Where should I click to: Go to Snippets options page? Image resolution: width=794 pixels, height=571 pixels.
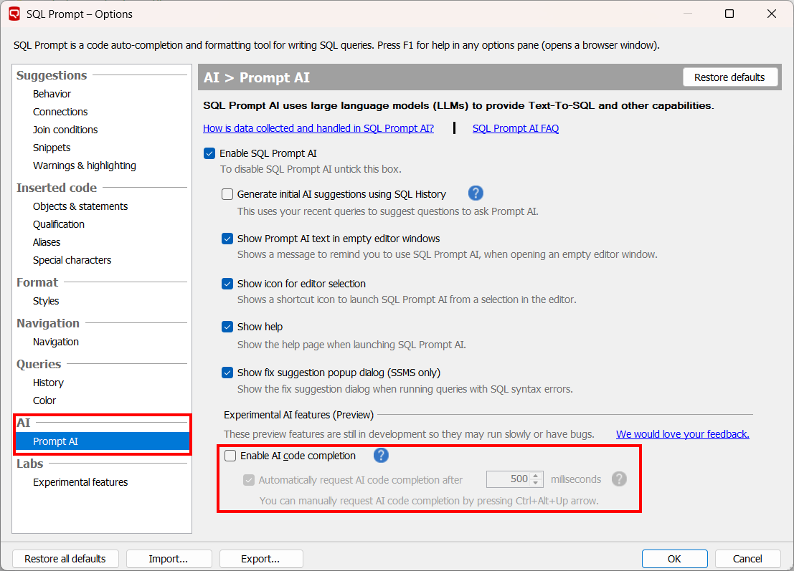[x=52, y=148]
